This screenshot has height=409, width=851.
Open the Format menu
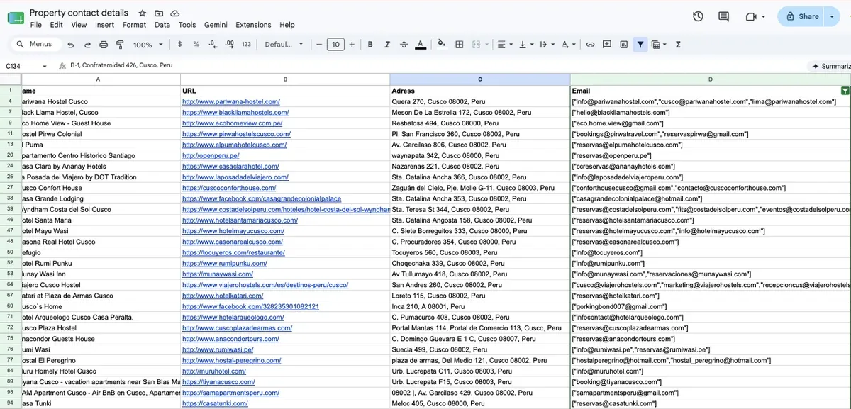click(134, 25)
